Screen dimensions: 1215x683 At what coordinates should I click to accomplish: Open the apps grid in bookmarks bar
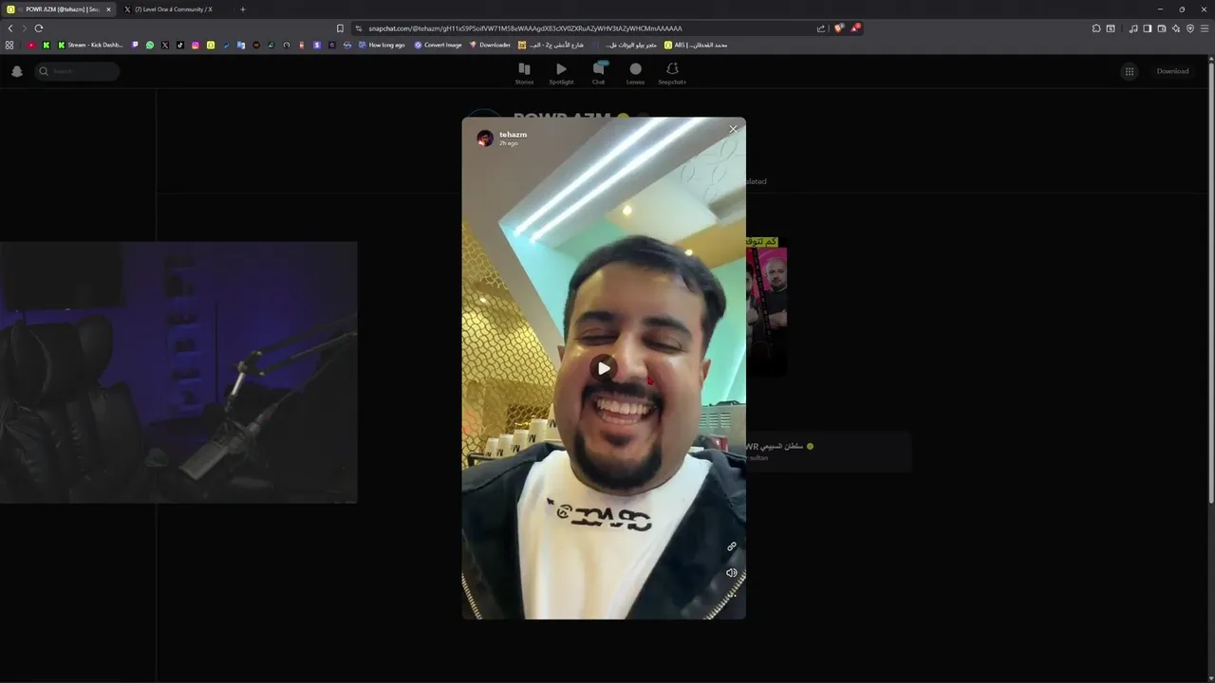tap(9, 45)
